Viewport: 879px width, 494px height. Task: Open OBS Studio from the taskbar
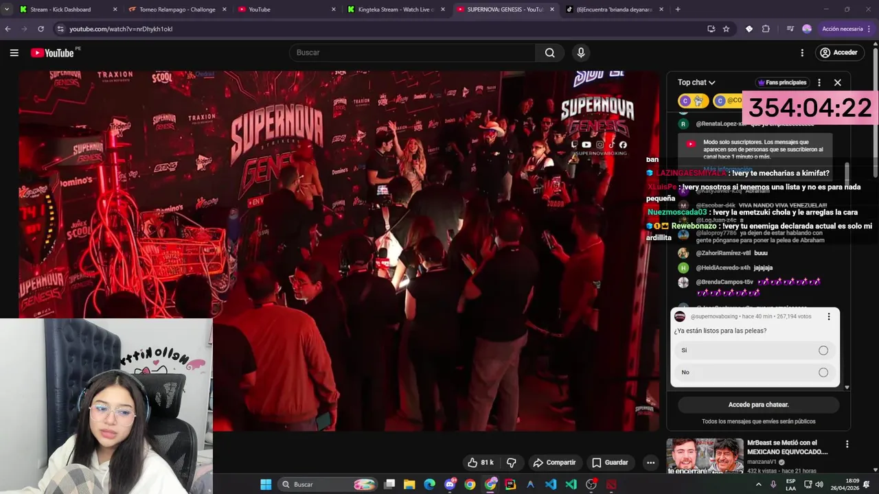[x=591, y=484]
